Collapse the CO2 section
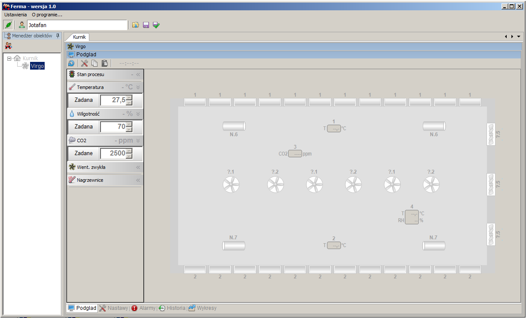526x318 pixels. 138,141
